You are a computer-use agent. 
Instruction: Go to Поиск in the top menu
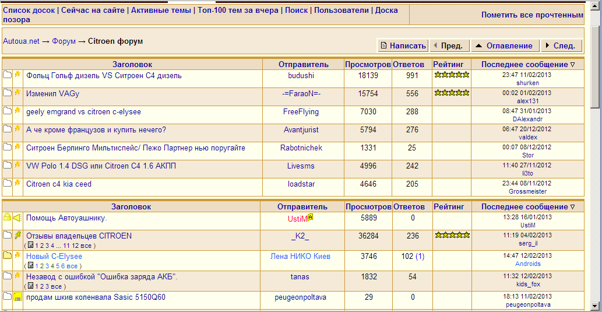tap(296, 10)
